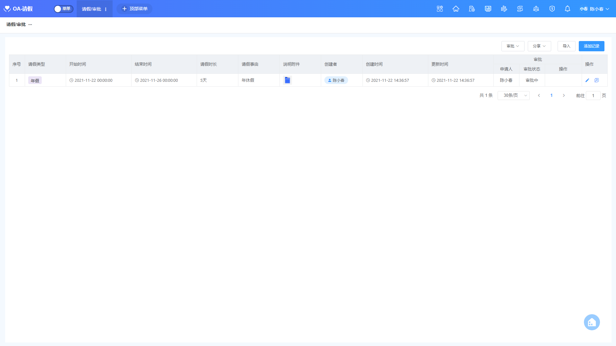The height and width of the screenshot is (346, 616).
Task: Click the 小春 user avatar
Action: (584, 9)
